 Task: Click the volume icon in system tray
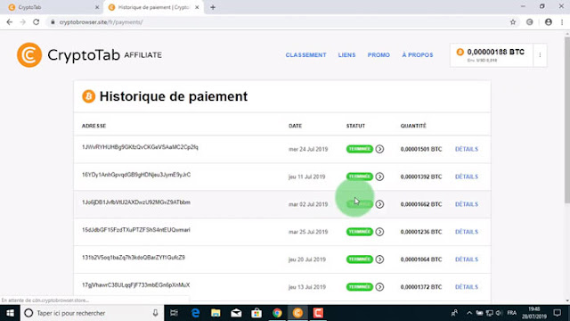coord(499,313)
